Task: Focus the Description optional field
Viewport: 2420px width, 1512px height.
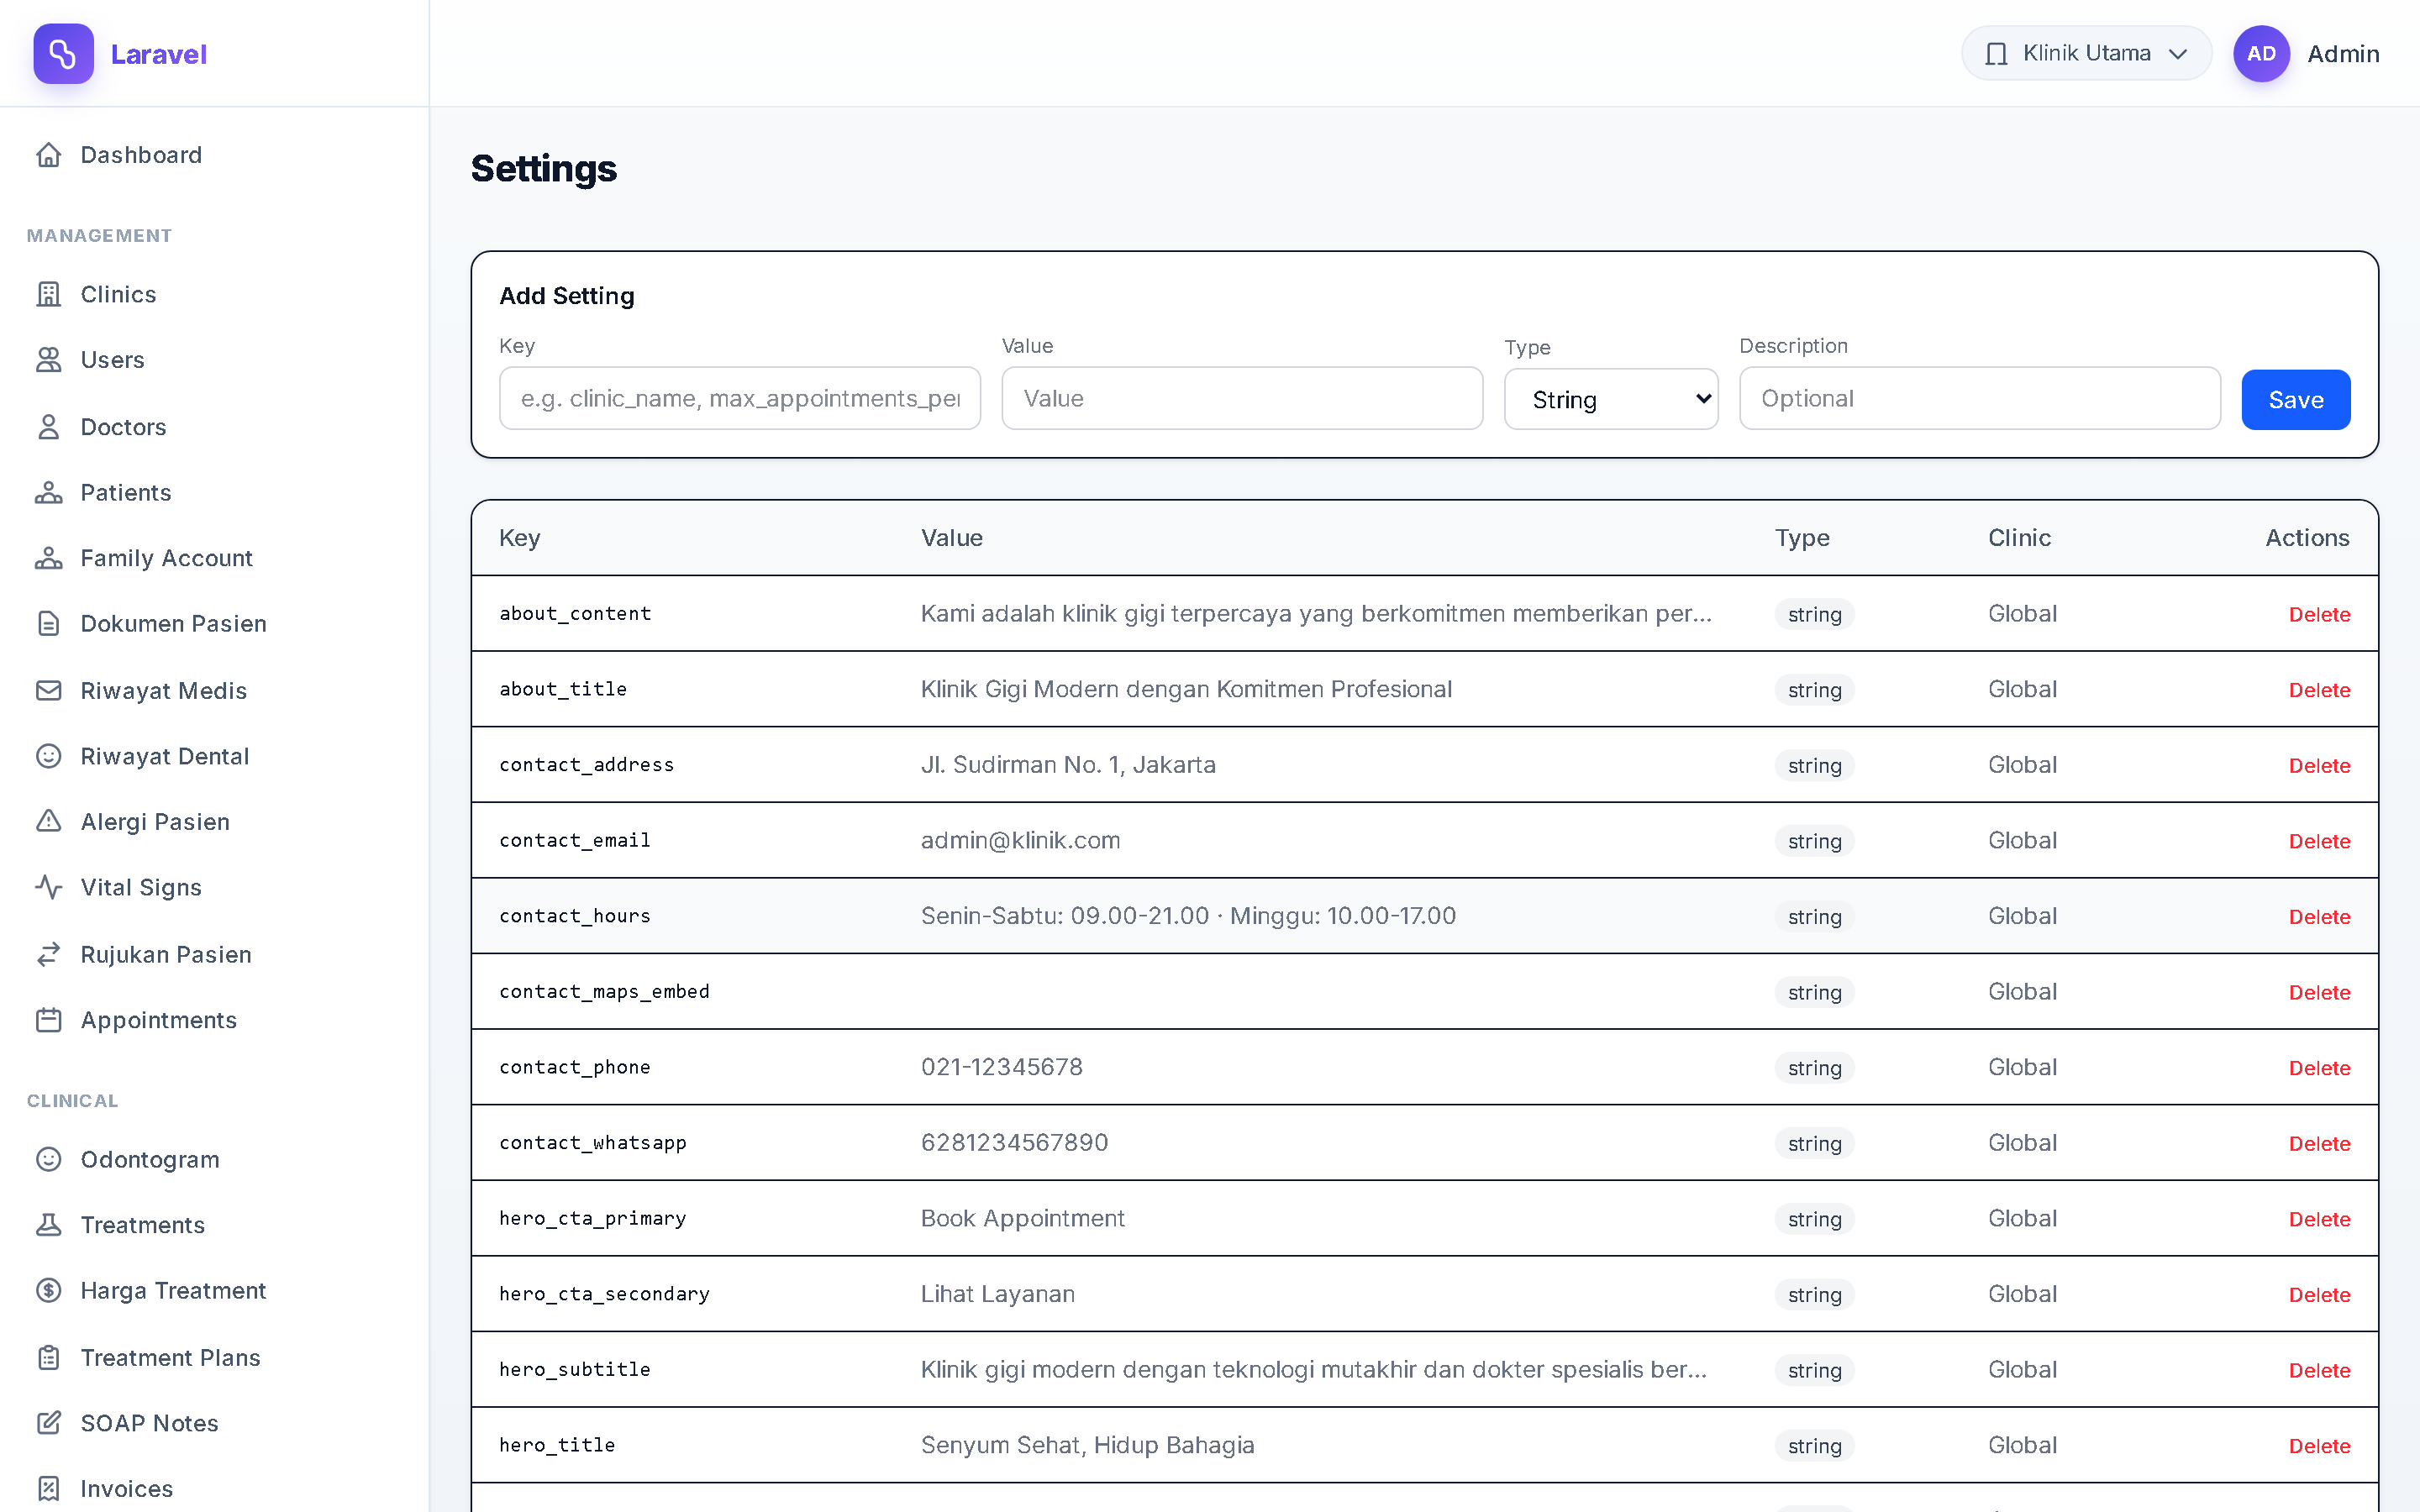Action: click(1979, 398)
